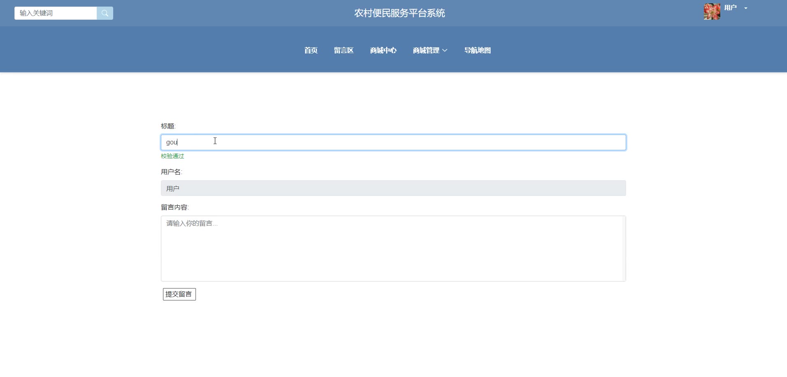Submit with the 提交留言 button

pos(179,294)
